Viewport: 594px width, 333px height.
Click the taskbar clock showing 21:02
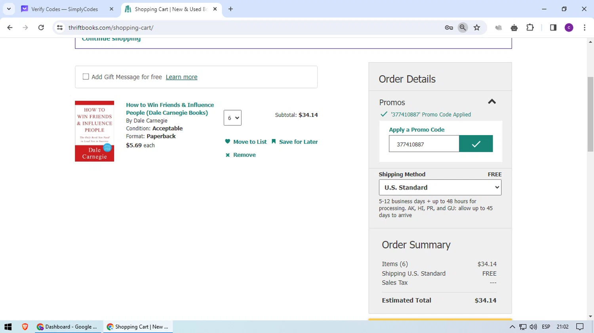click(x=562, y=327)
